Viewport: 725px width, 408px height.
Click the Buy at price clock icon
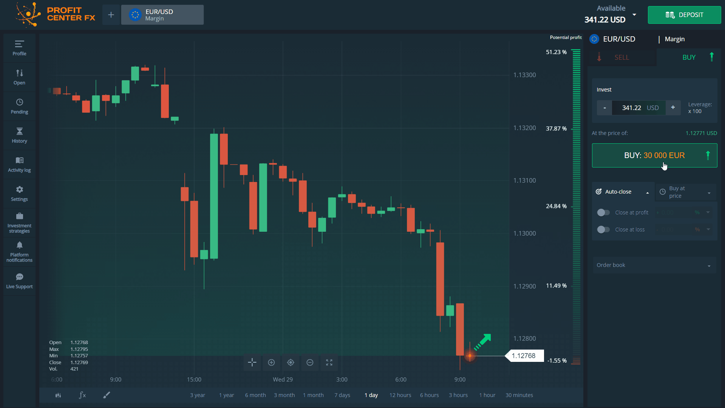pyautogui.click(x=663, y=192)
